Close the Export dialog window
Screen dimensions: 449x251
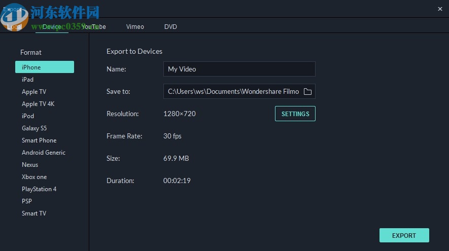click(439, 9)
